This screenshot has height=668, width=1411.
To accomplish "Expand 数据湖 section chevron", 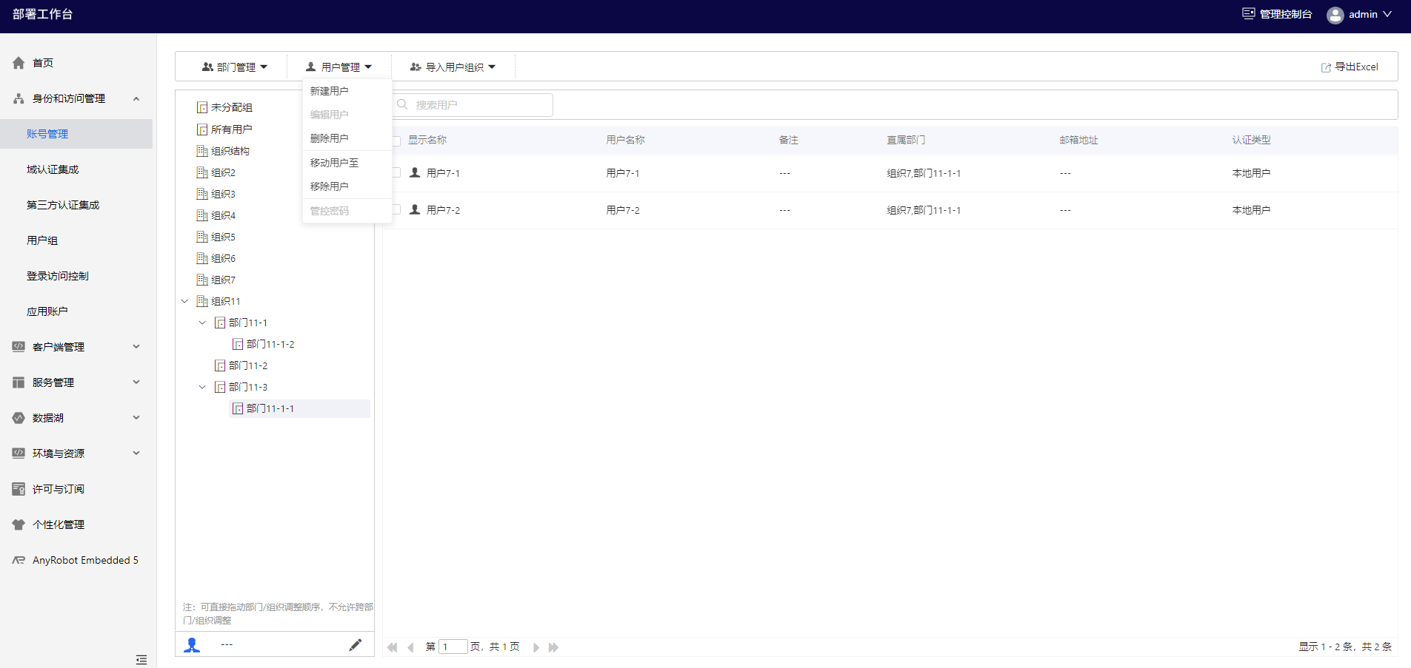I will click(136, 417).
